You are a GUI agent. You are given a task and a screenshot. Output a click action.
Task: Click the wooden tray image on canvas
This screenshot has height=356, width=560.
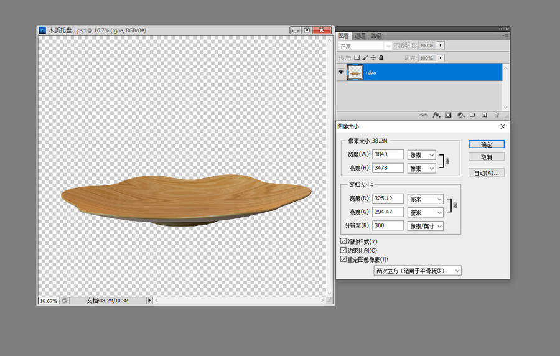187,199
